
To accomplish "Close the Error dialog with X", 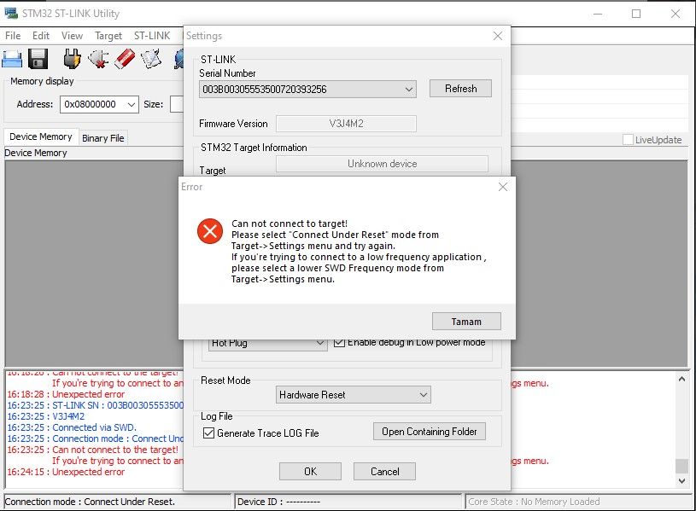I will [502, 187].
